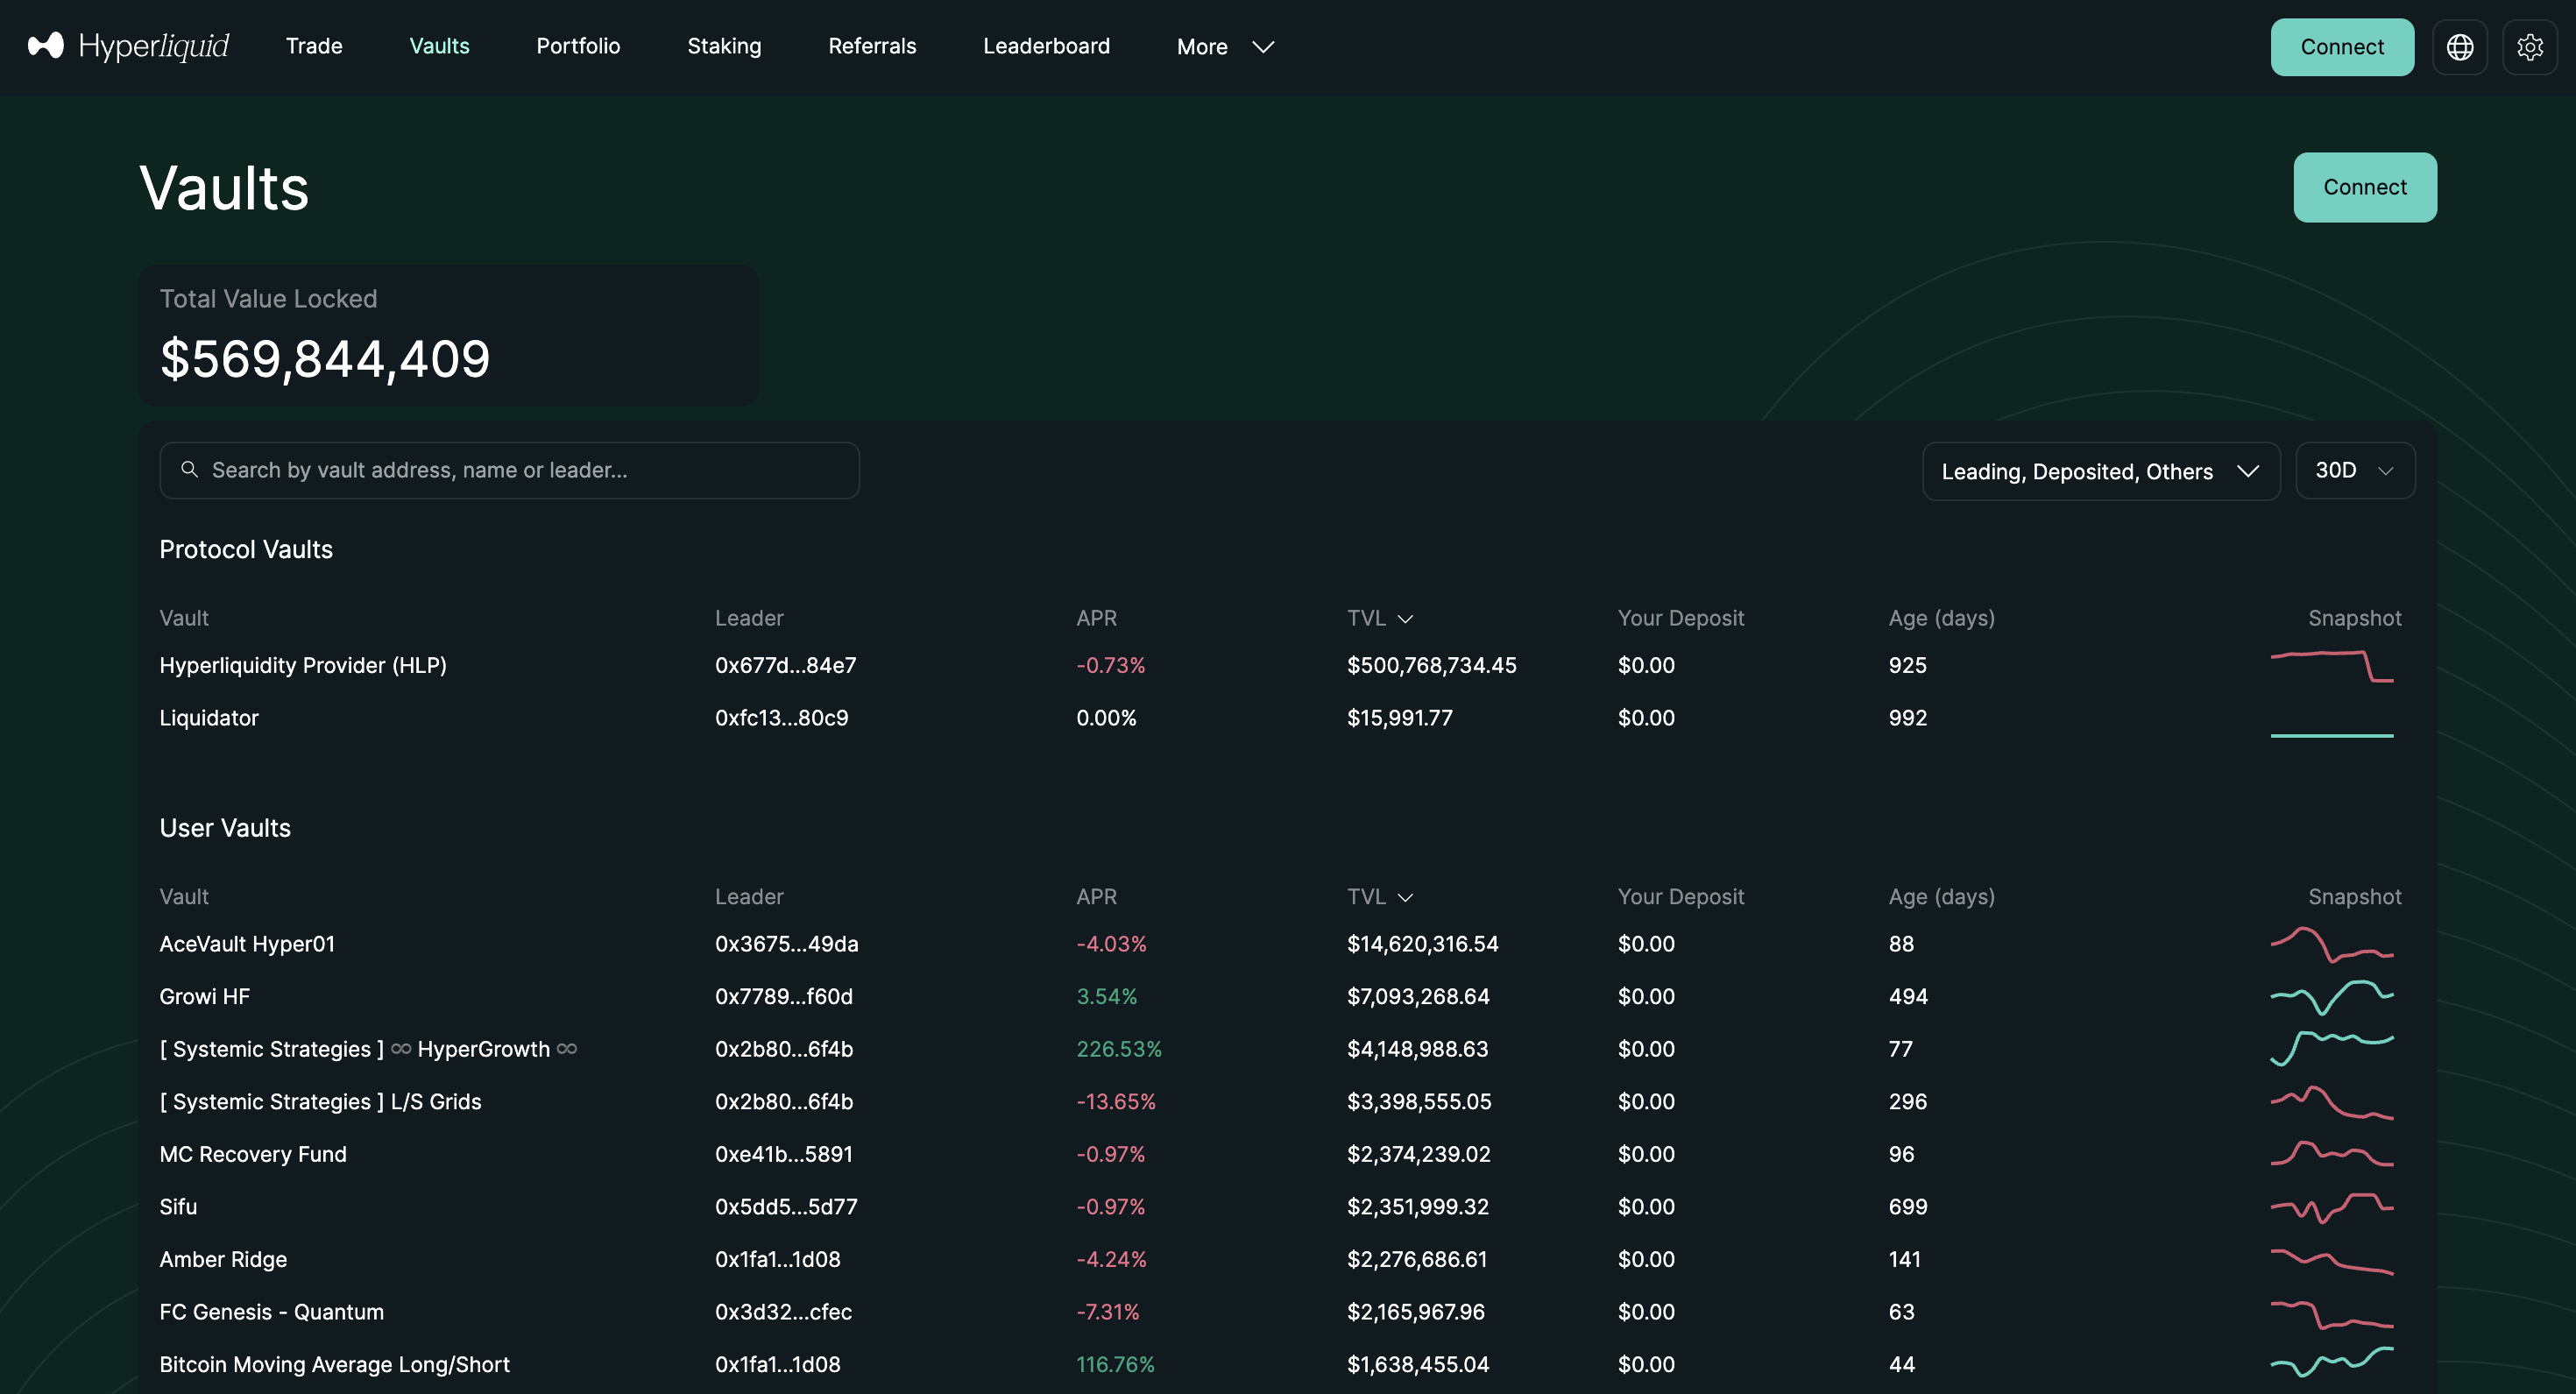Image resolution: width=2576 pixels, height=1394 pixels.
Task: Sort User Vaults by APR column
Action: point(1096,897)
